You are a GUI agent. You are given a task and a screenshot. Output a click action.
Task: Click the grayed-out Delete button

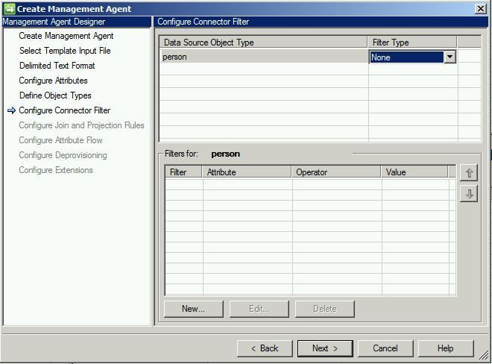325,309
